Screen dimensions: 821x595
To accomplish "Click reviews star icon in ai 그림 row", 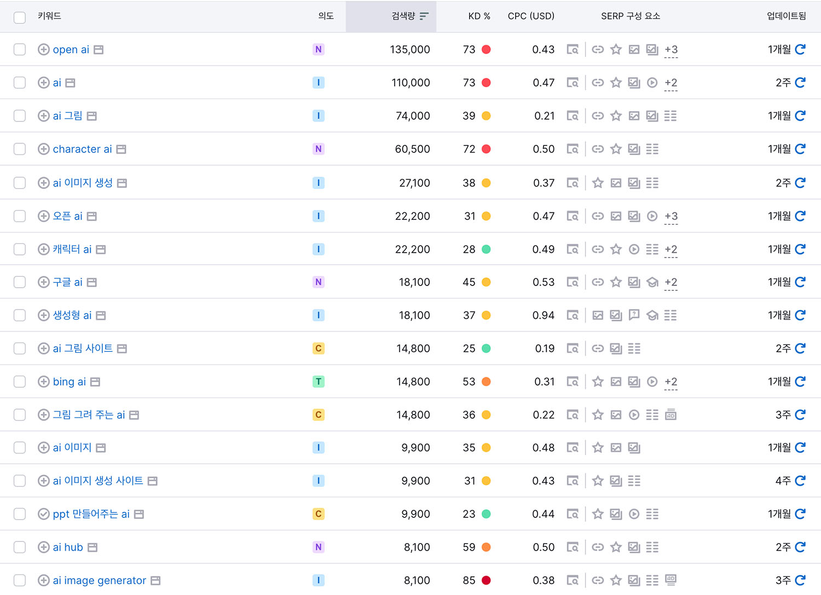I will pos(616,116).
